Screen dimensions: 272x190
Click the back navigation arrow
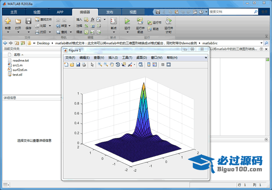pyautogui.click(x=5, y=43)
